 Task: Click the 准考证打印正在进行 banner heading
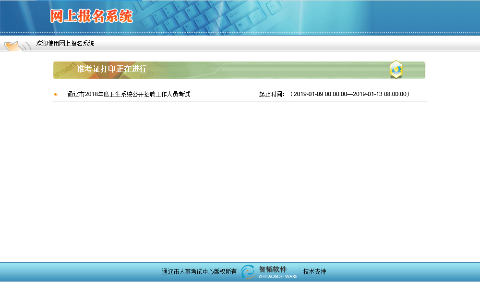pos(111,69)
